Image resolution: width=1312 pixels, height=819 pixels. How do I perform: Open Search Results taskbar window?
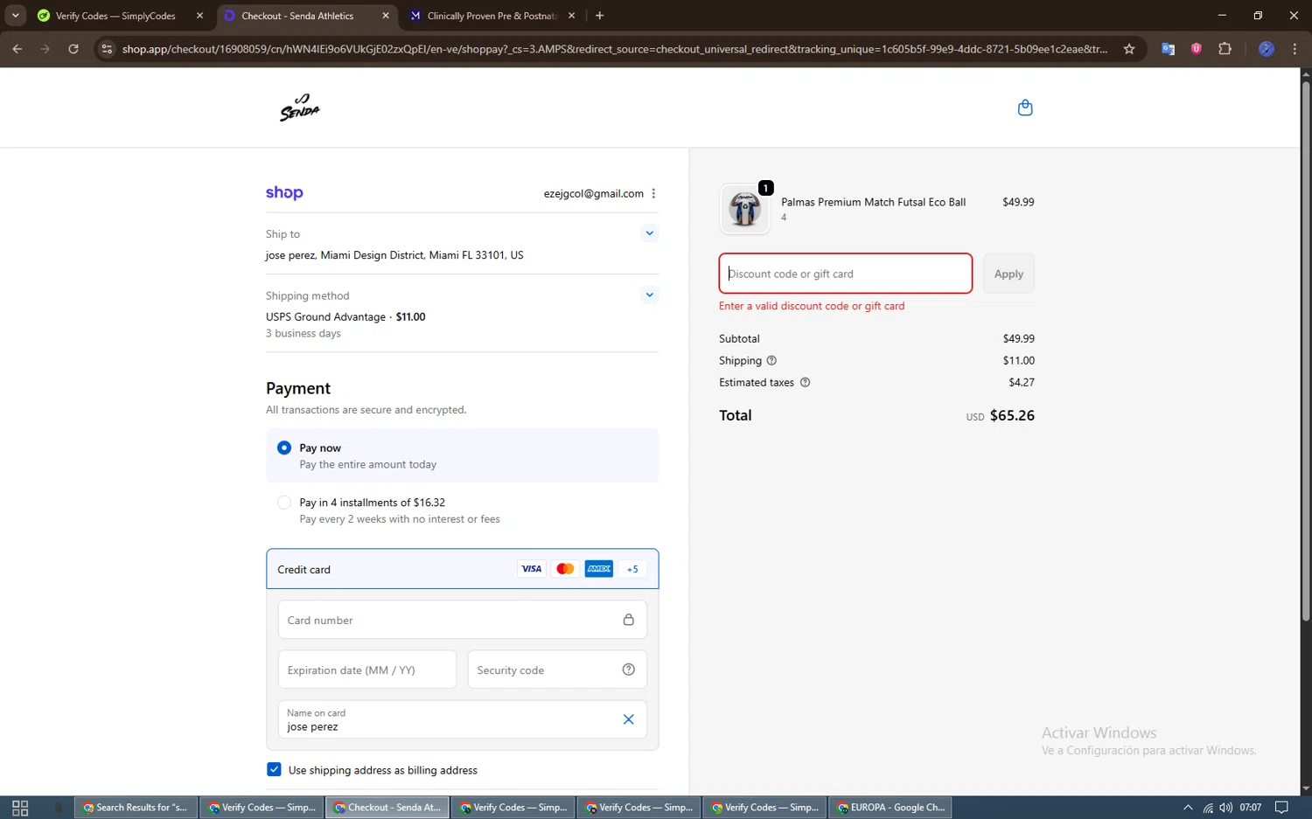(x=136, y=808)
